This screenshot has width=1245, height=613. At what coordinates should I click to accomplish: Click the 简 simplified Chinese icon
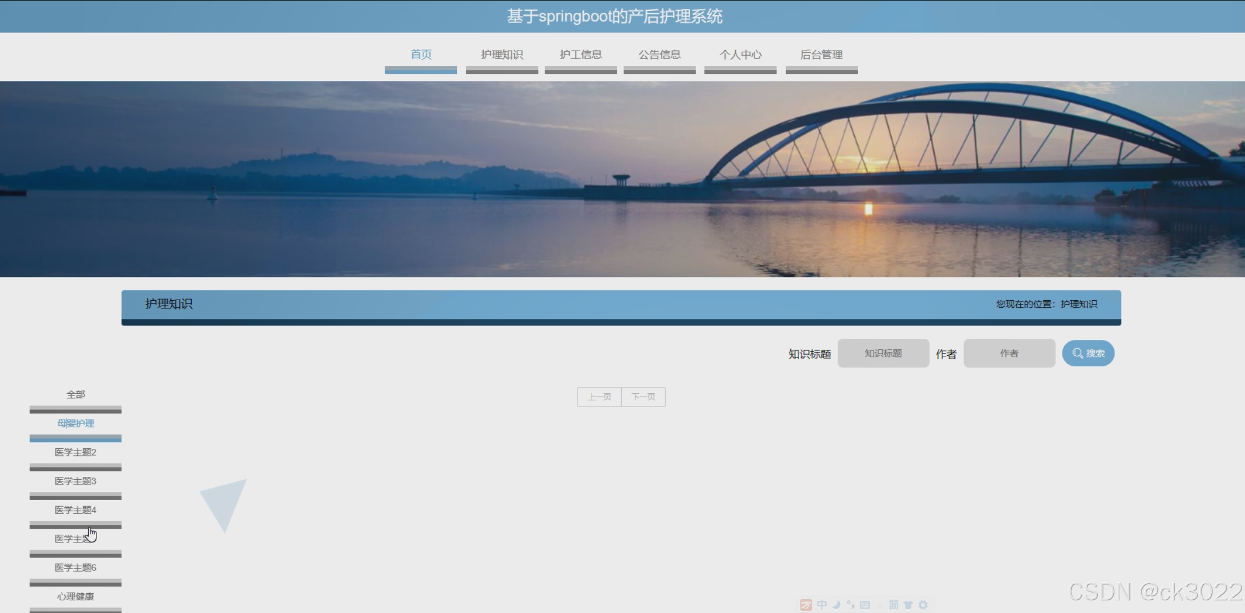pyautogui.click(x=893, y=605)
